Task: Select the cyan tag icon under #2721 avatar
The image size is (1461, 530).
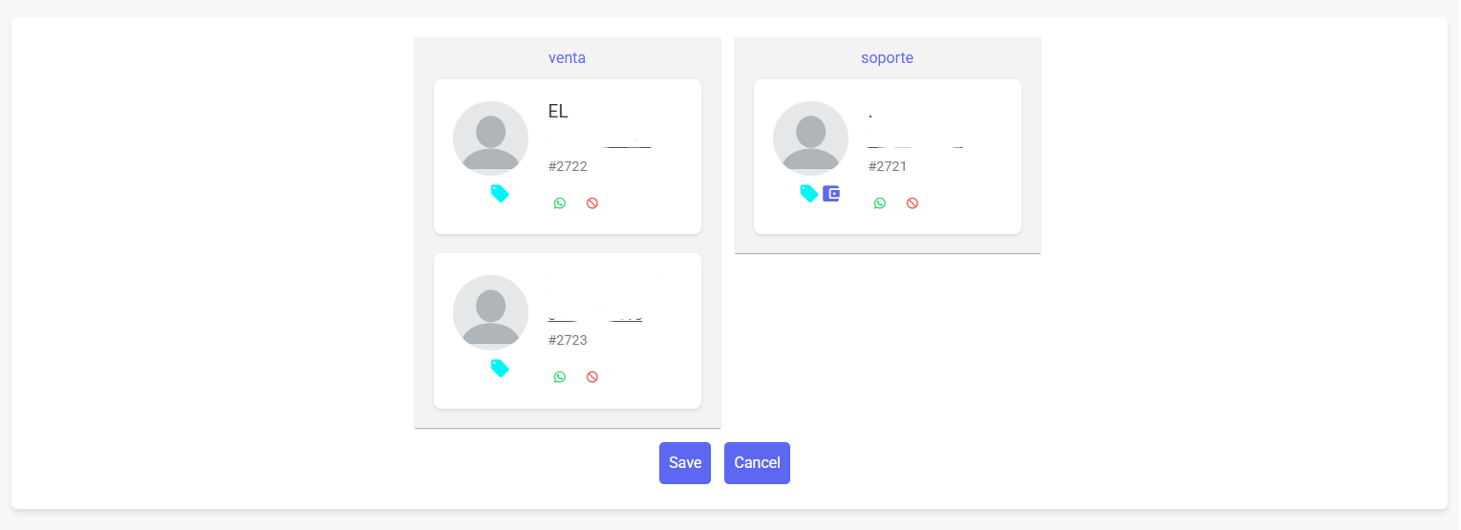Action: click(x=808, y=194)
